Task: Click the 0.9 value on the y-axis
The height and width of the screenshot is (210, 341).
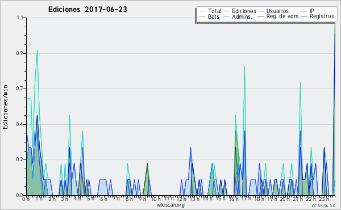Action: coord(19,53)
